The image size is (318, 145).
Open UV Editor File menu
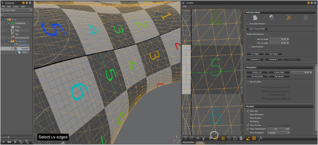(185, 6)
